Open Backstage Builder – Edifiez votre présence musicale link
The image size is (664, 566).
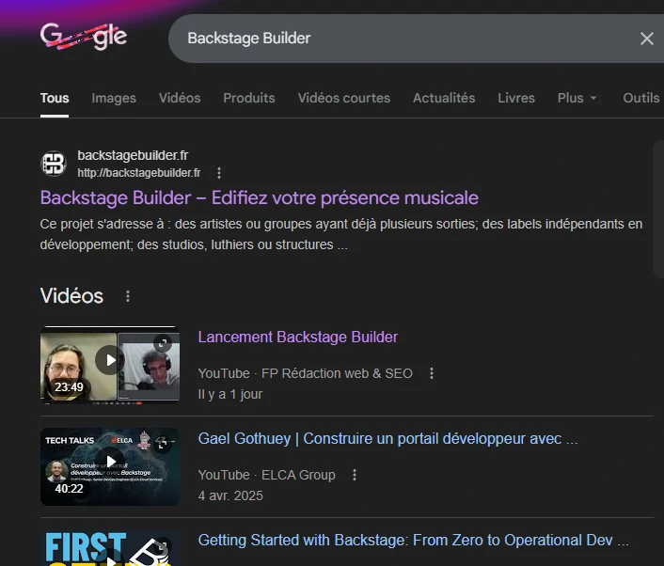(260, 197)
